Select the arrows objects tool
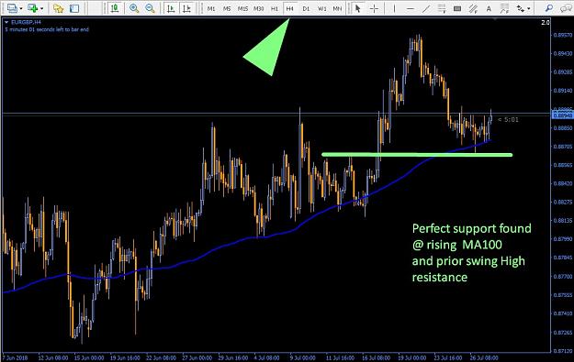The height and width of the screenshot is (362, 574). click(x=520, y=8)
